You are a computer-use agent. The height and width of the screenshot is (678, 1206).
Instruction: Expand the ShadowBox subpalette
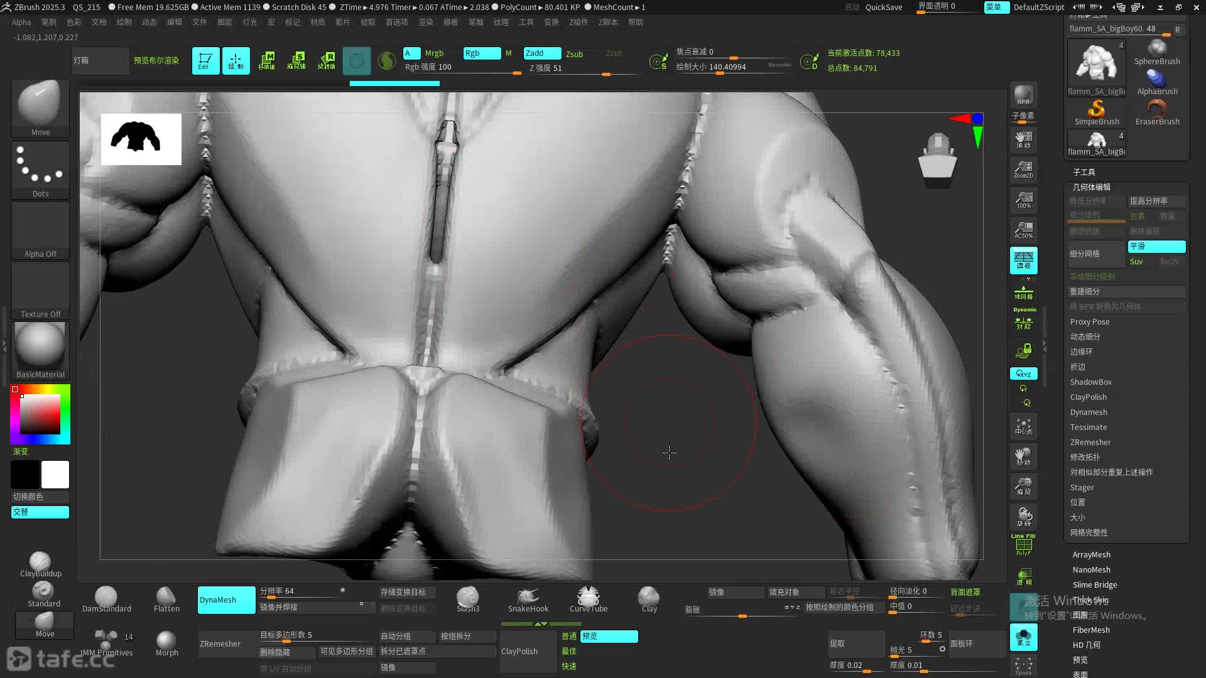pyautogui.click(x=1090, y=382)
